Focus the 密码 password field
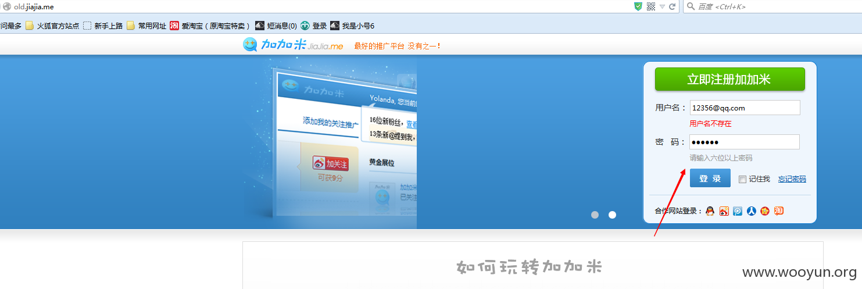The width and height of the screenshot is (862, 289). [x=745, y=142]
